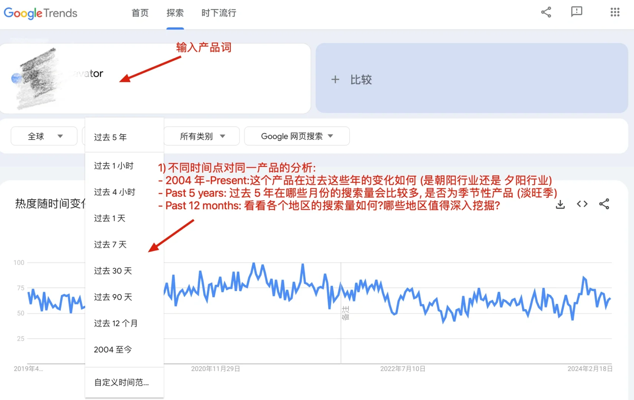Open the Google 网页搜索 dropdown

pos(296,136)
